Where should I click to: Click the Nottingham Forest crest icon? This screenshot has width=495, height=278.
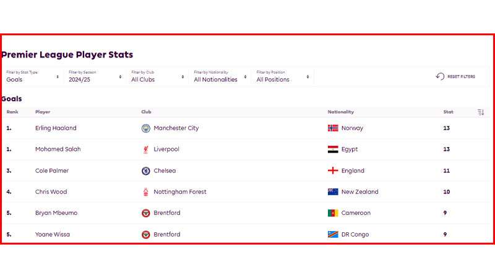[146, 192]
